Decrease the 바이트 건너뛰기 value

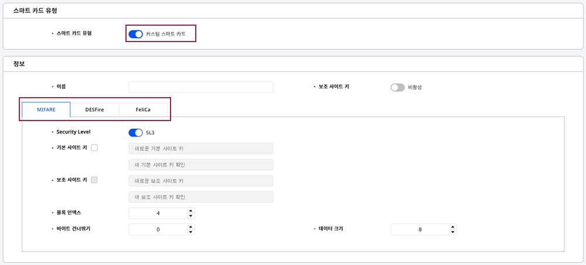coord(191,232)
